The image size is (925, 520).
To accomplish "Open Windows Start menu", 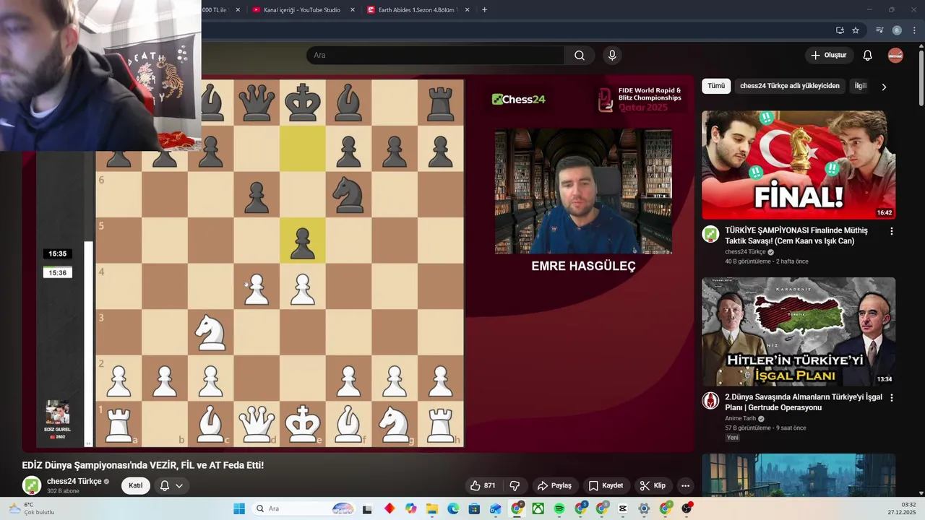I will click(239, 508).
